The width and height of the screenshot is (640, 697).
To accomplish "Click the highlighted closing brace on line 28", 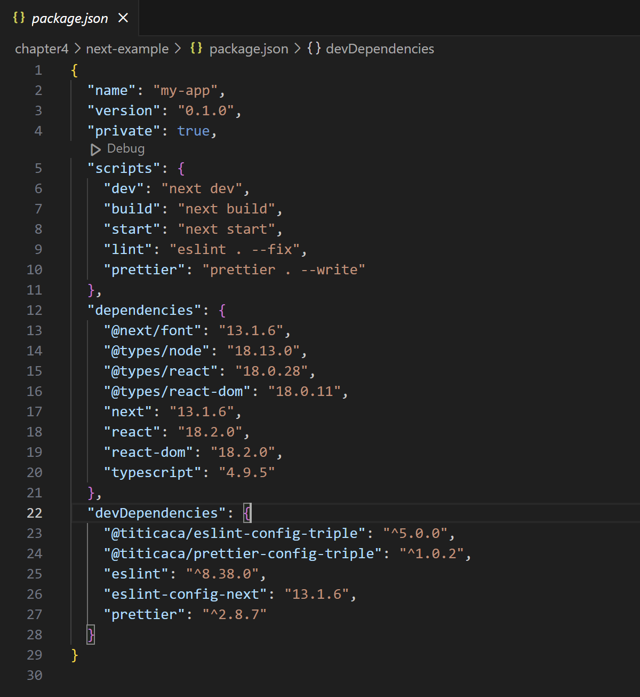I will (x=91, y=635).
